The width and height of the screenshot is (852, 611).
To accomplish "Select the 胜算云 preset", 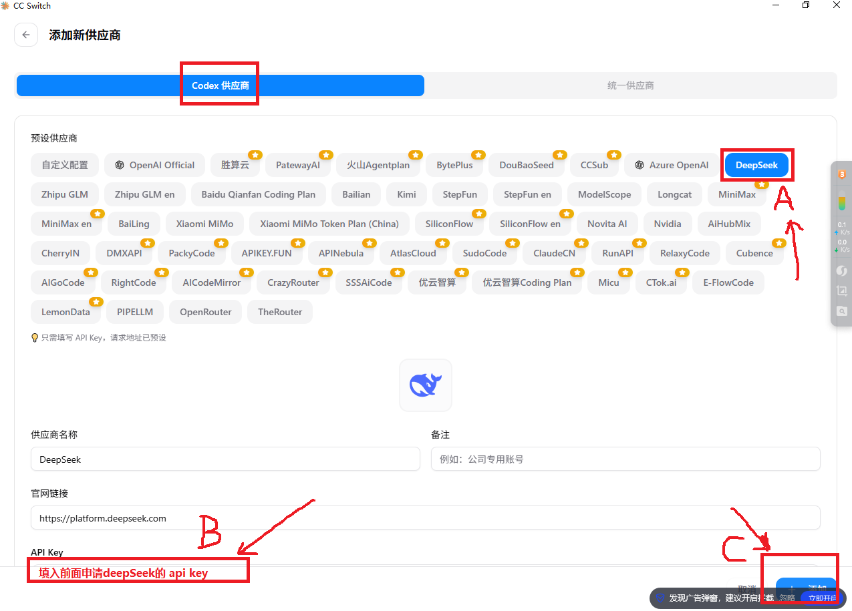I will point(235,165).
